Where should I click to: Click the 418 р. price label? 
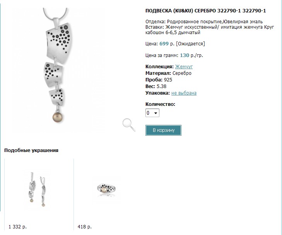[84, 226]
